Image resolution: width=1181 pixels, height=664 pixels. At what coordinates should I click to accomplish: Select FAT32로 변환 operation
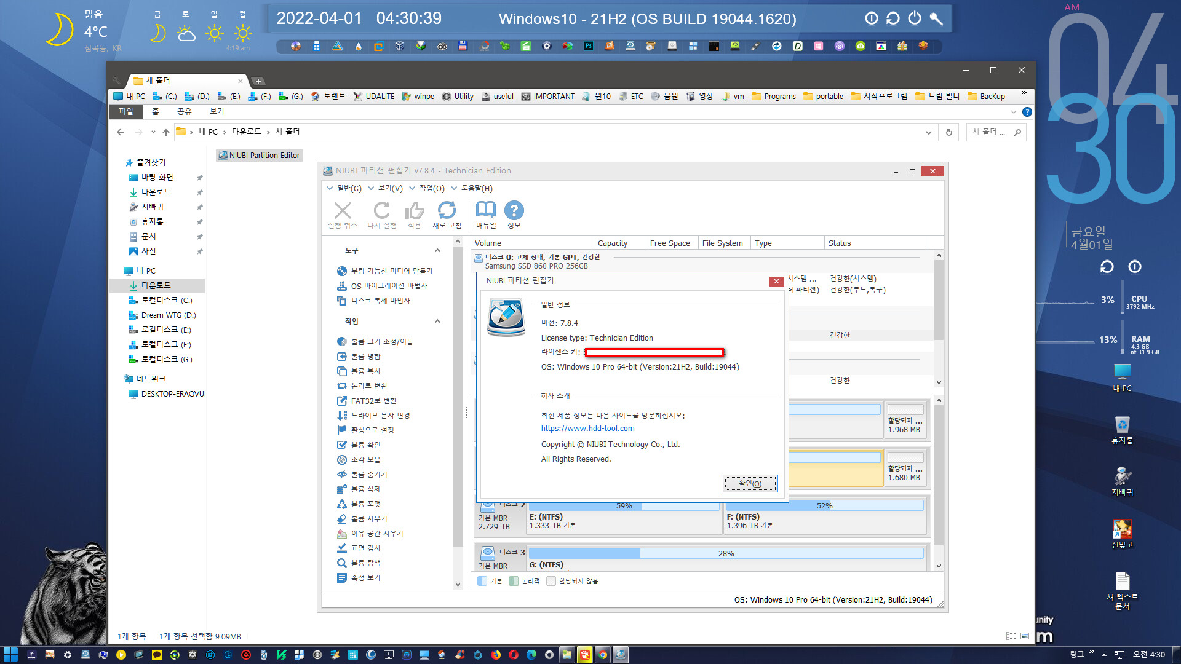(367, 401)
